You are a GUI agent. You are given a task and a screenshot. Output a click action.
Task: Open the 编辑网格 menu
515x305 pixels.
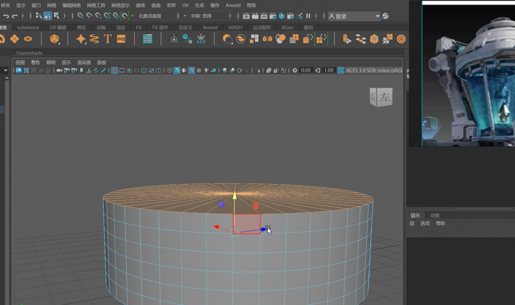tap(71, 5)
